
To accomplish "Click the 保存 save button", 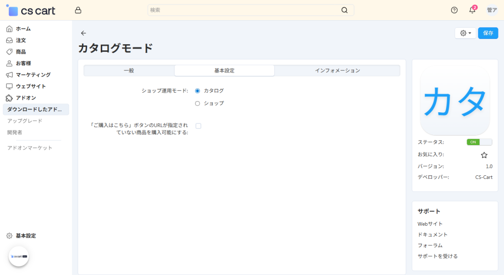I will [x=488, y=33].
